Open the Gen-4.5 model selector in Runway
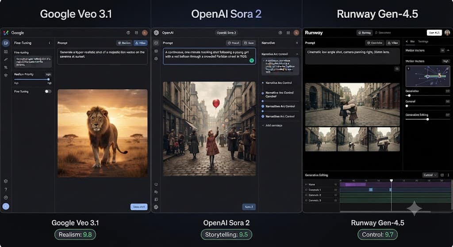 click(x=434, y=33)
